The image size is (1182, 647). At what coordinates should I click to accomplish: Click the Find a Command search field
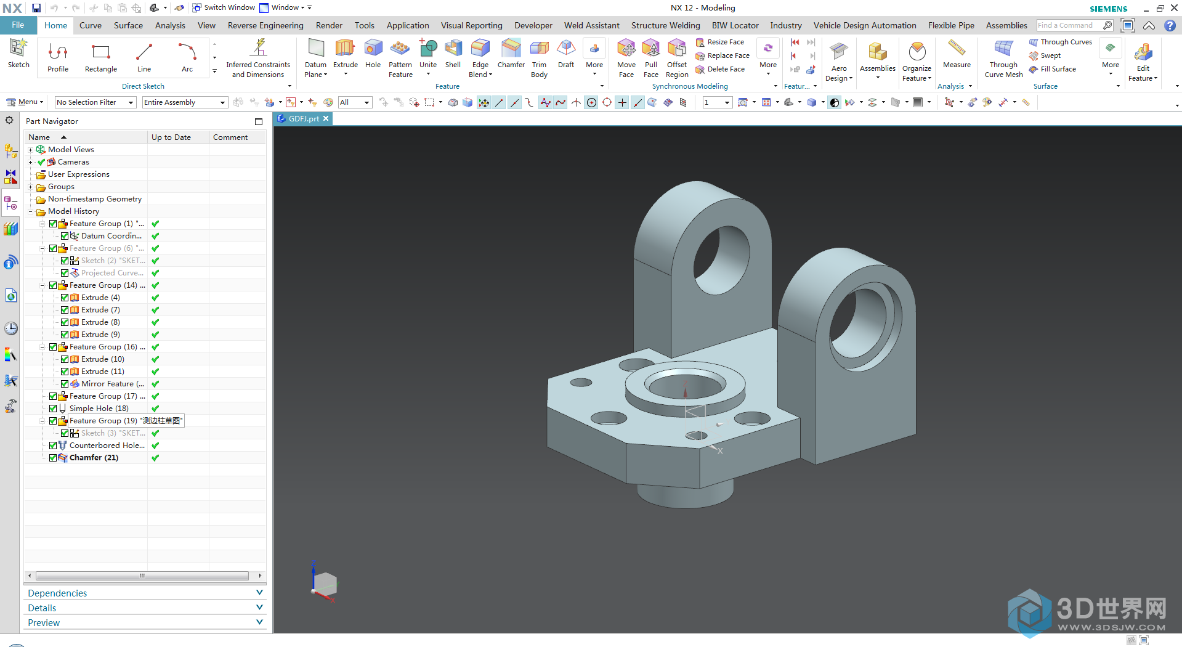(1069, 25)
